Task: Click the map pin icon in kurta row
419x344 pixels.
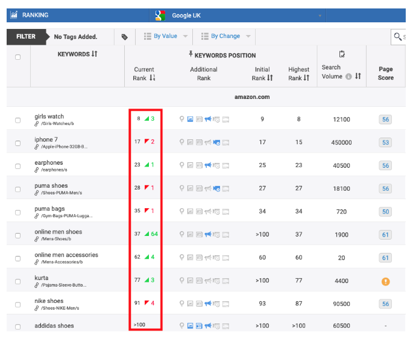Action: click(x=181, y=281)
